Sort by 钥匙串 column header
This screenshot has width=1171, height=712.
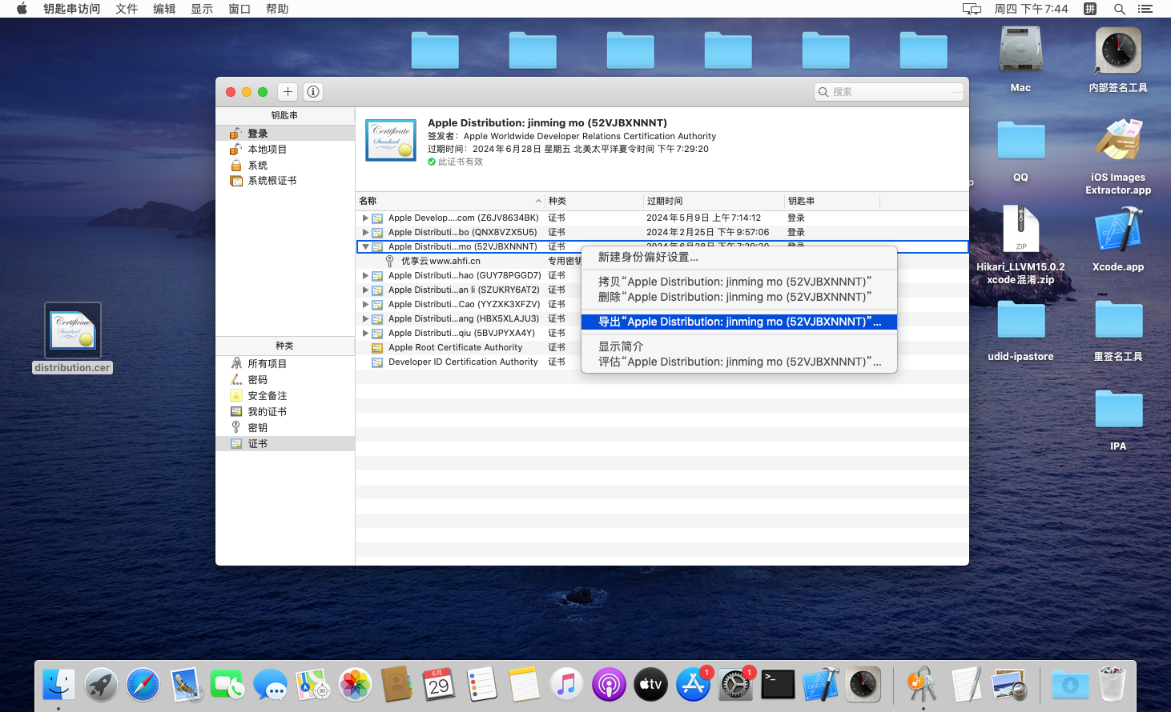point(831,201)
